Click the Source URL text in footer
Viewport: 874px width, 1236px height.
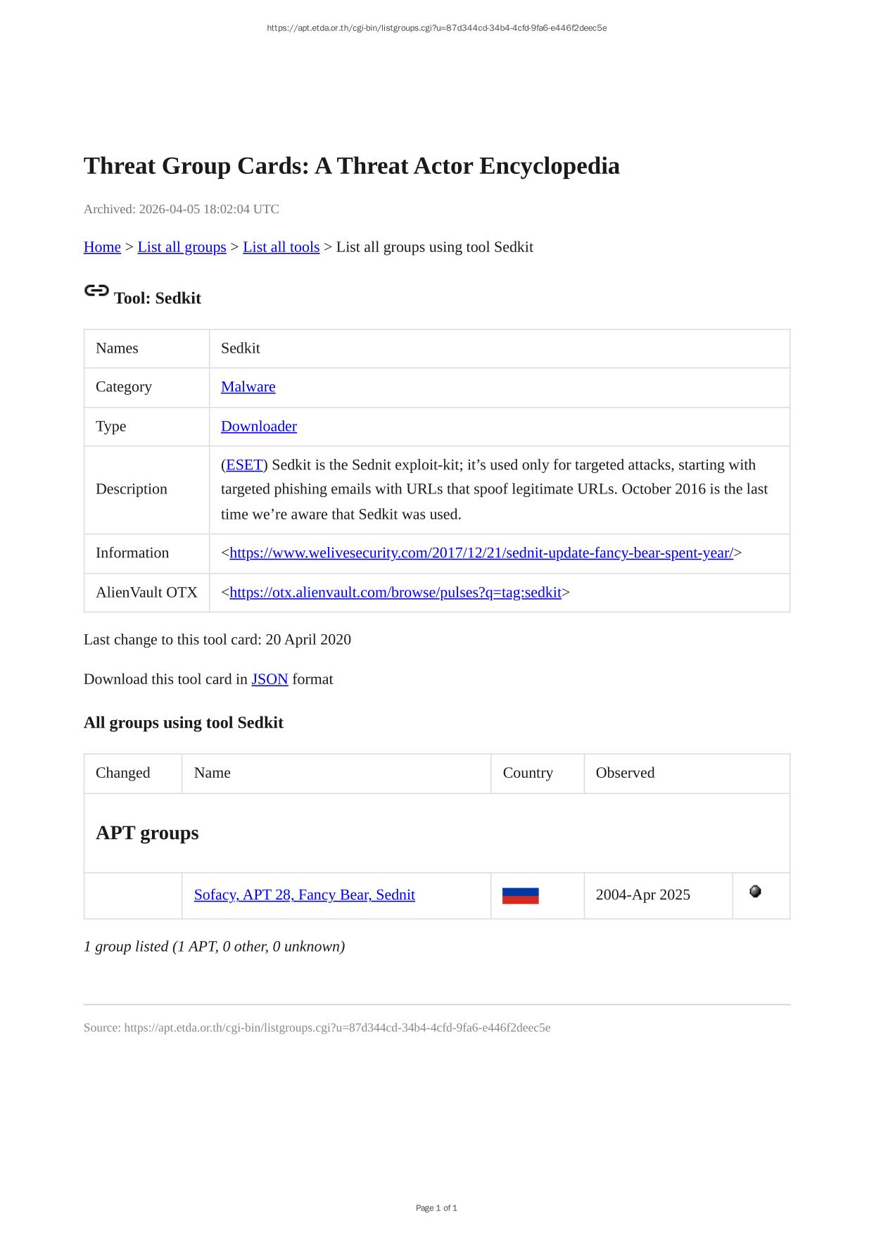(x=317, y=1028)
